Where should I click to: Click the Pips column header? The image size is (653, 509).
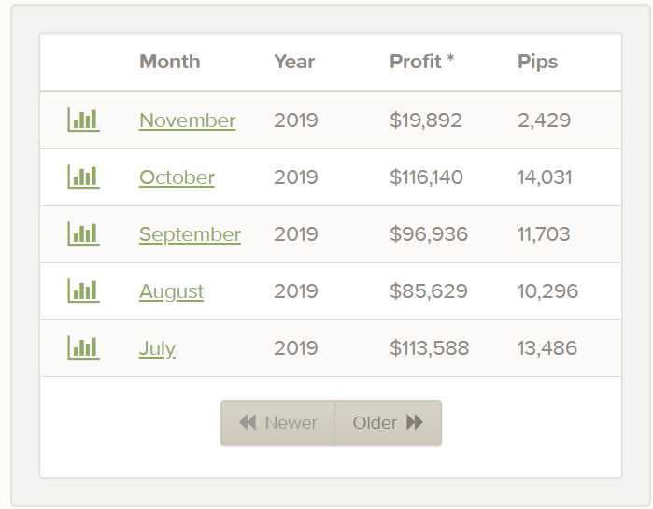pos(537,62)
